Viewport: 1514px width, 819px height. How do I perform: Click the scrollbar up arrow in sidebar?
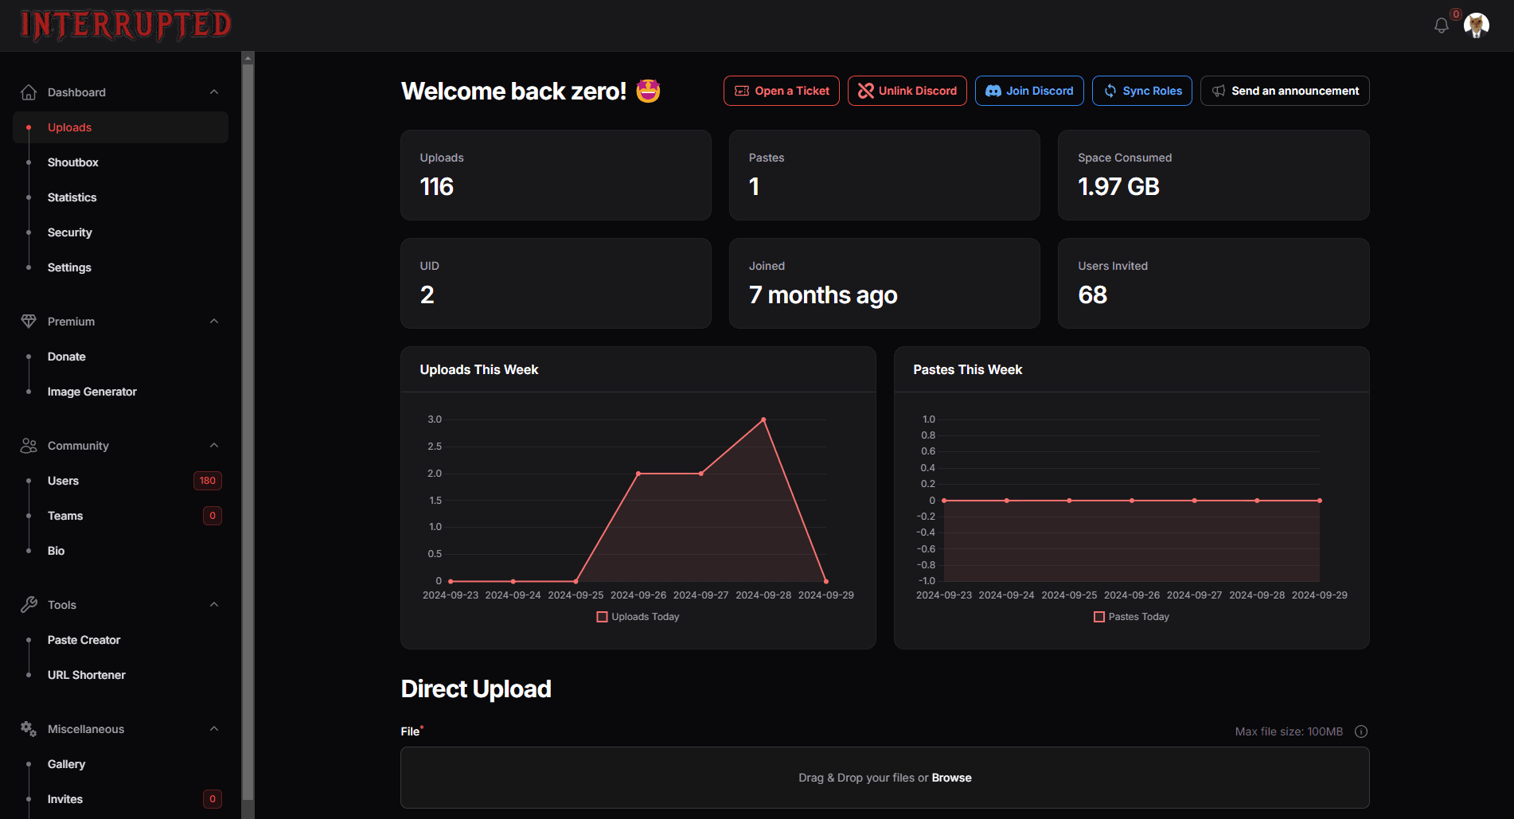tap(248, 57)
